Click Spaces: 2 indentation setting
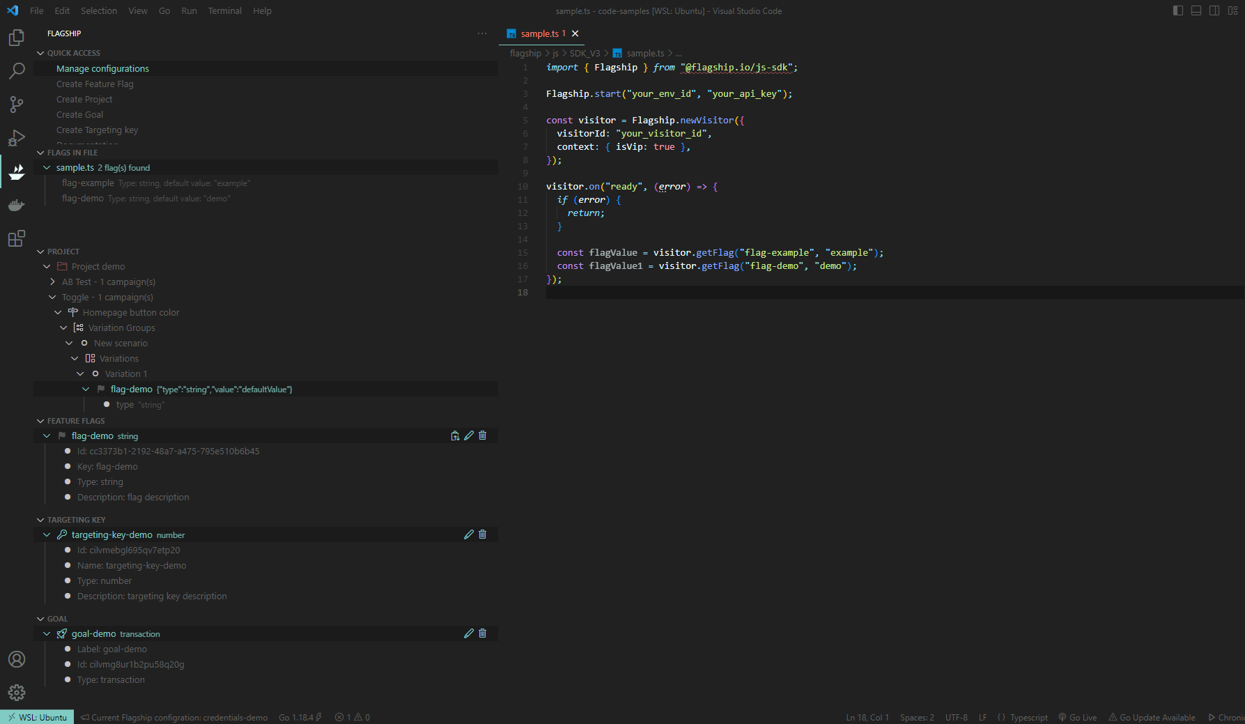Screen dimensions: 1245x724 917,717
